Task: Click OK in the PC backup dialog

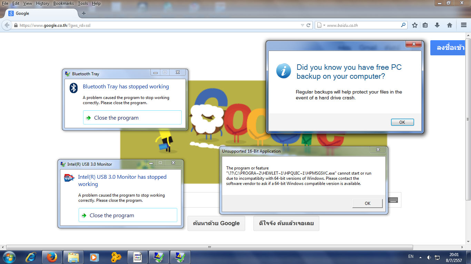Action: (402, 122)
